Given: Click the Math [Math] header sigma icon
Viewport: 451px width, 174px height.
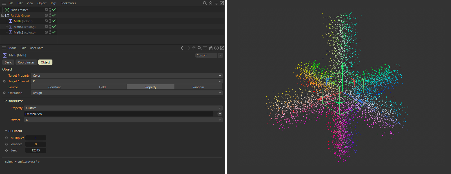Looking at the screenshot, I should pos(5,55).
